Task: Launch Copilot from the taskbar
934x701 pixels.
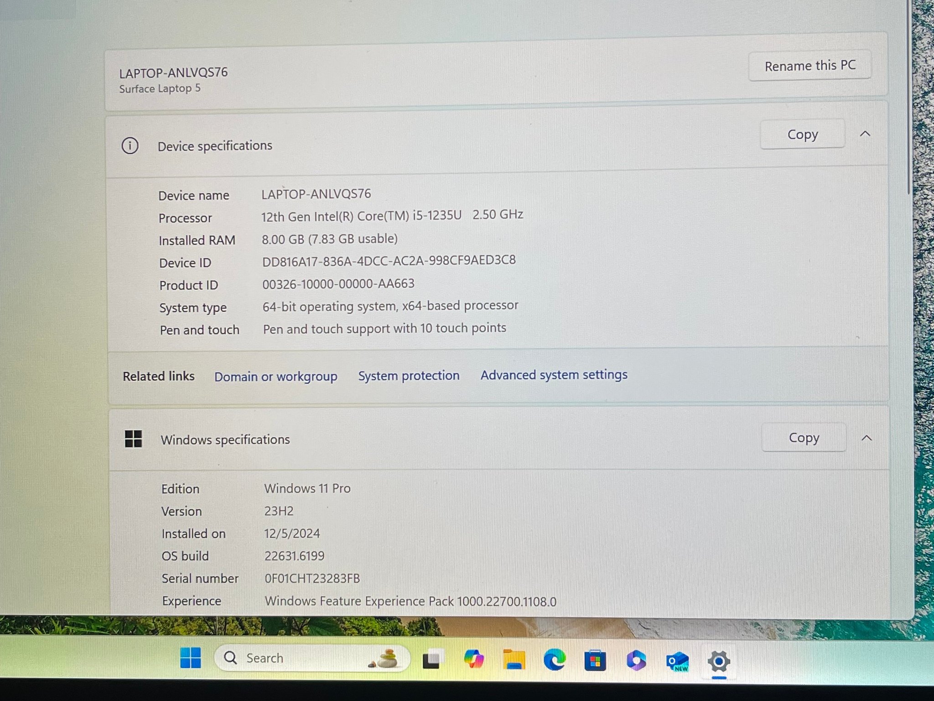Action: pyautogui.click(x=474, y=659)
